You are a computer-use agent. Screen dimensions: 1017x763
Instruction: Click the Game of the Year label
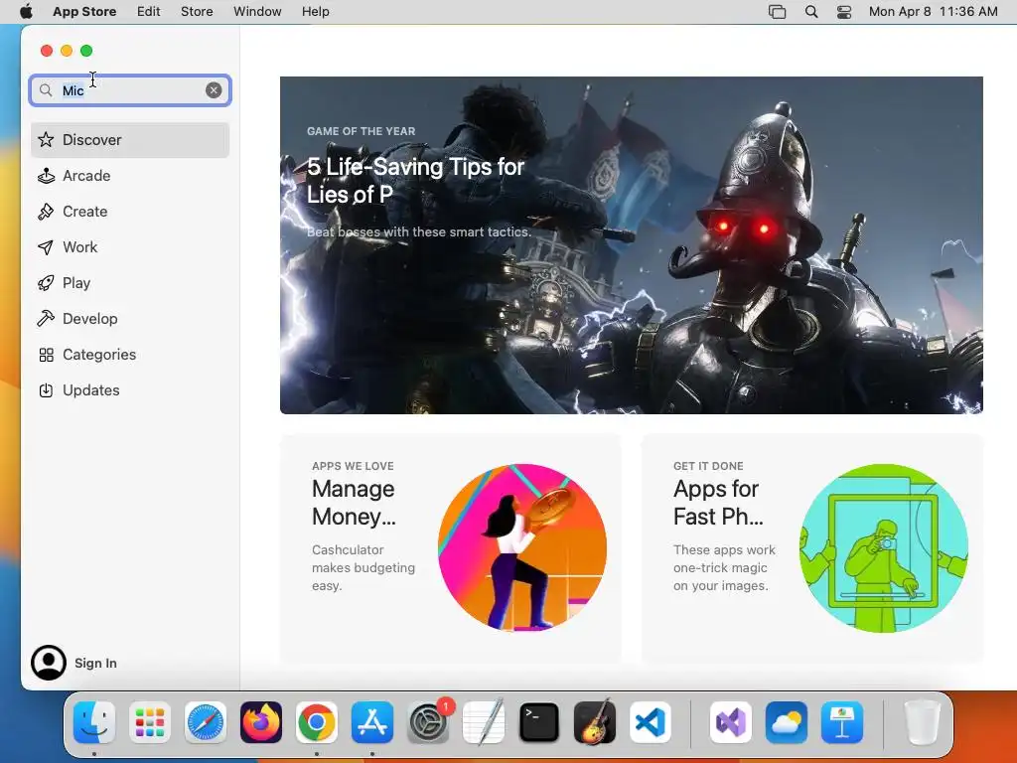362,131
